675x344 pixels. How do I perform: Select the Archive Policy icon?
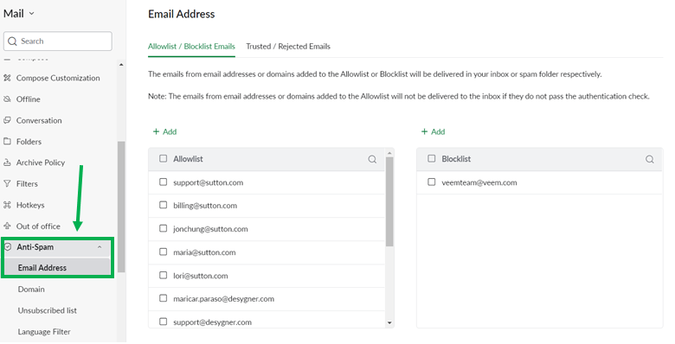click(7, 162)
